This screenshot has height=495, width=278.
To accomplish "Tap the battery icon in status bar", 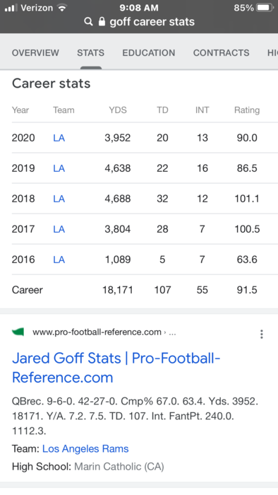I will coord(265,8).
